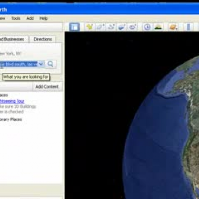Expand the search history dropdown arrow

[x=41, y=64]
